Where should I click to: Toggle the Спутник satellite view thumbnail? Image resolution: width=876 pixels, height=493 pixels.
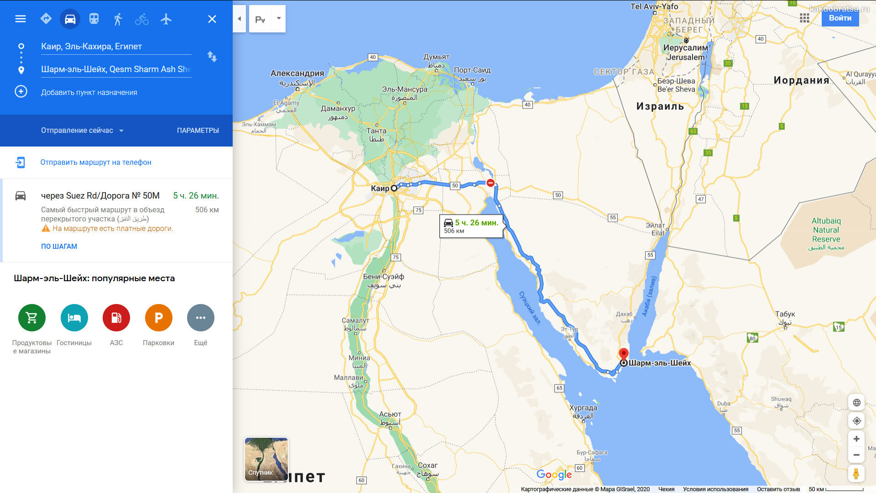pyautogui.click(x=266, y=459)
